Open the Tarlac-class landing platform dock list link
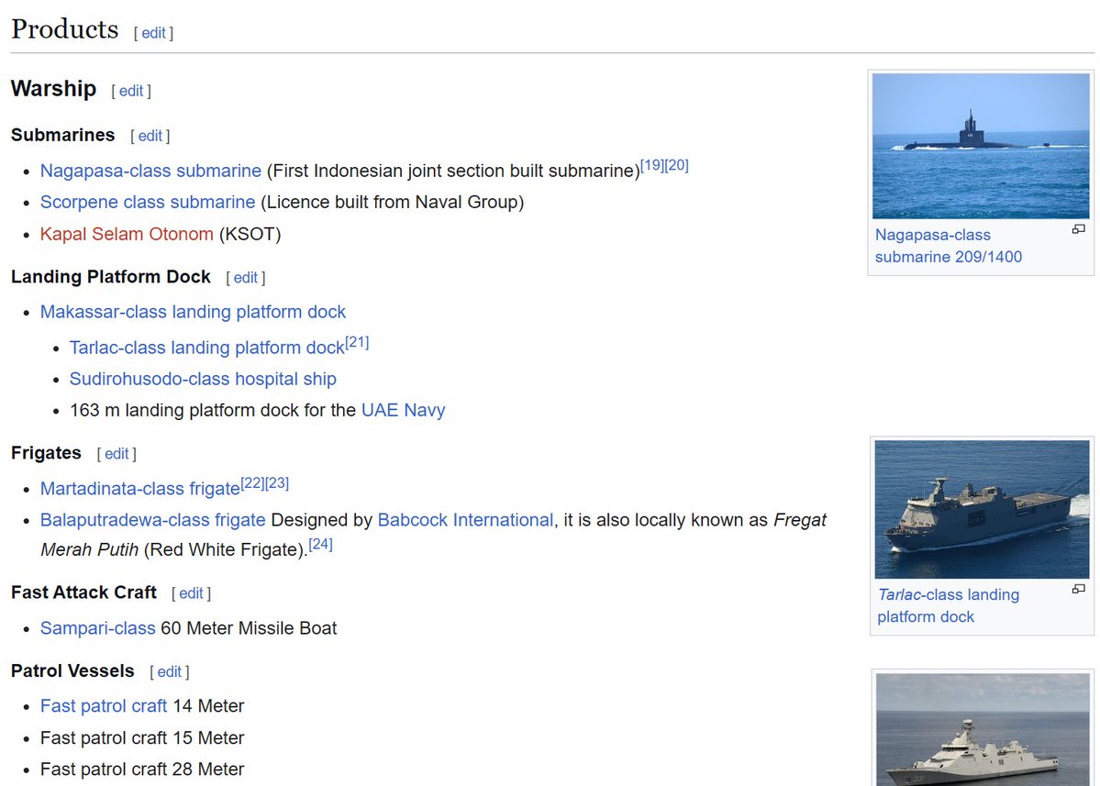Screen dimensions: 1100x786 click(207, 347)
